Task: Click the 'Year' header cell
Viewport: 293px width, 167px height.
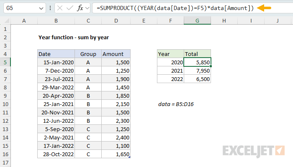Action: pyautogui.click(x=170, y=54)
